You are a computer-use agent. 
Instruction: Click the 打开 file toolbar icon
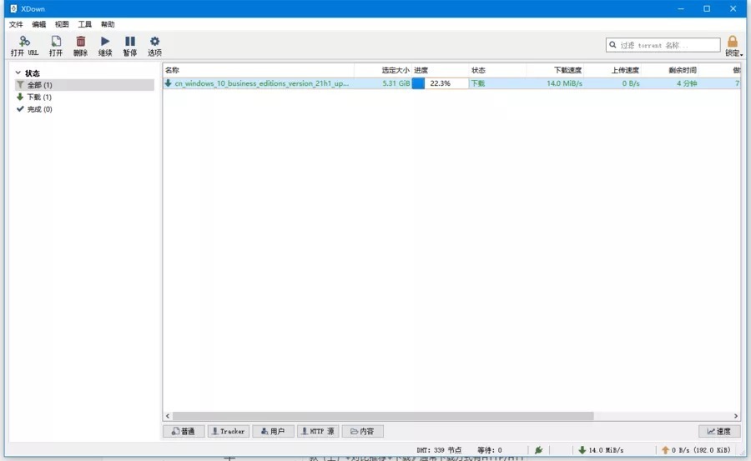(56, 46)
